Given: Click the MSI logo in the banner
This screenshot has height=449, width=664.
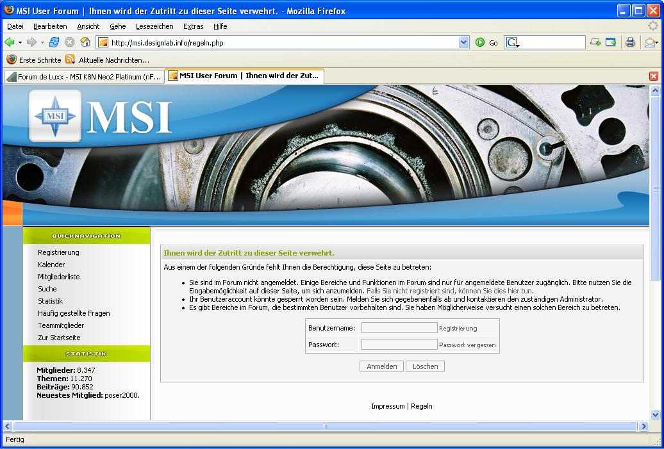Looking at the screenshot, I should click(101, 115).
